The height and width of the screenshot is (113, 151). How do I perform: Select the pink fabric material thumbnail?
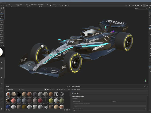point(14,101)
